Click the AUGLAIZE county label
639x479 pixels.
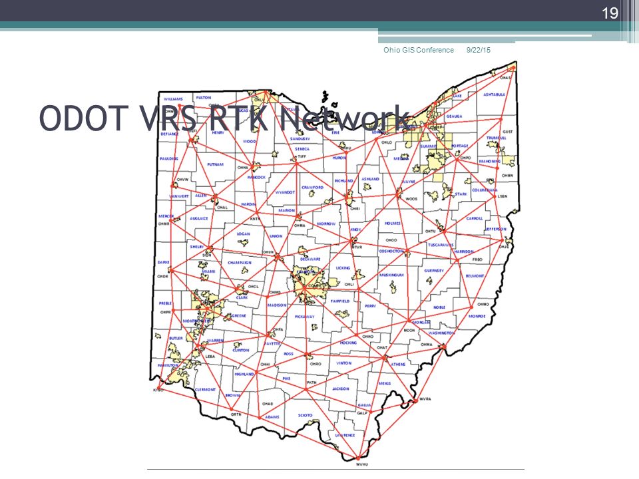(199, 219)
